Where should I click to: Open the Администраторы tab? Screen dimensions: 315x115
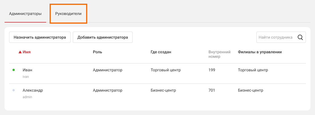pos(25,14)
